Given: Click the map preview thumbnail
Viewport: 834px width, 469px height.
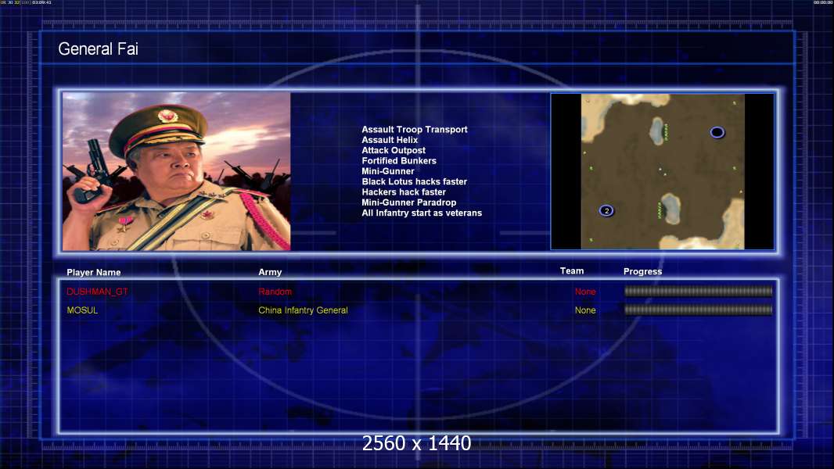Looking at the screenshot, I should point(662,171).
